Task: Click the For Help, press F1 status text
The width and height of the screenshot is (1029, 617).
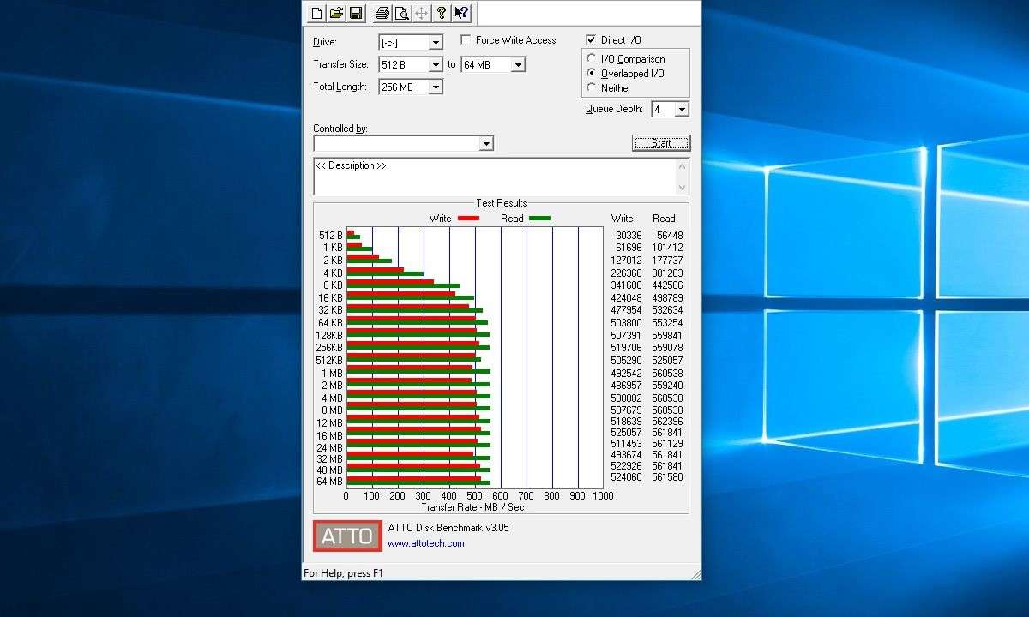Action: coord(343,573)
